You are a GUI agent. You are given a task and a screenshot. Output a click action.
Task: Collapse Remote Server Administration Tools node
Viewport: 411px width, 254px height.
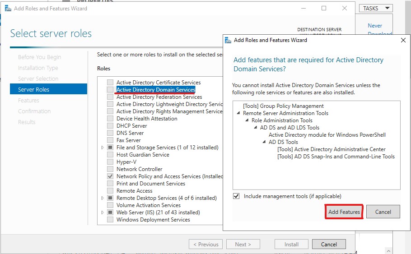tap(238, 113)
